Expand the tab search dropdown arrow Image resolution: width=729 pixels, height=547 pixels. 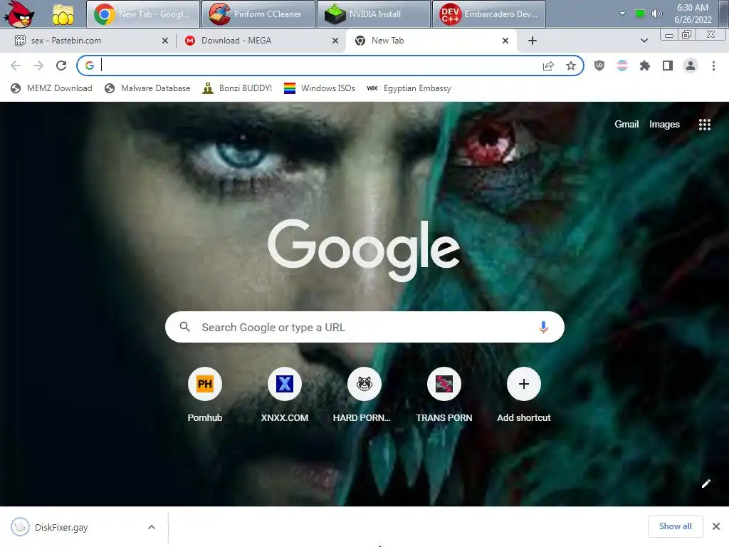644,41
